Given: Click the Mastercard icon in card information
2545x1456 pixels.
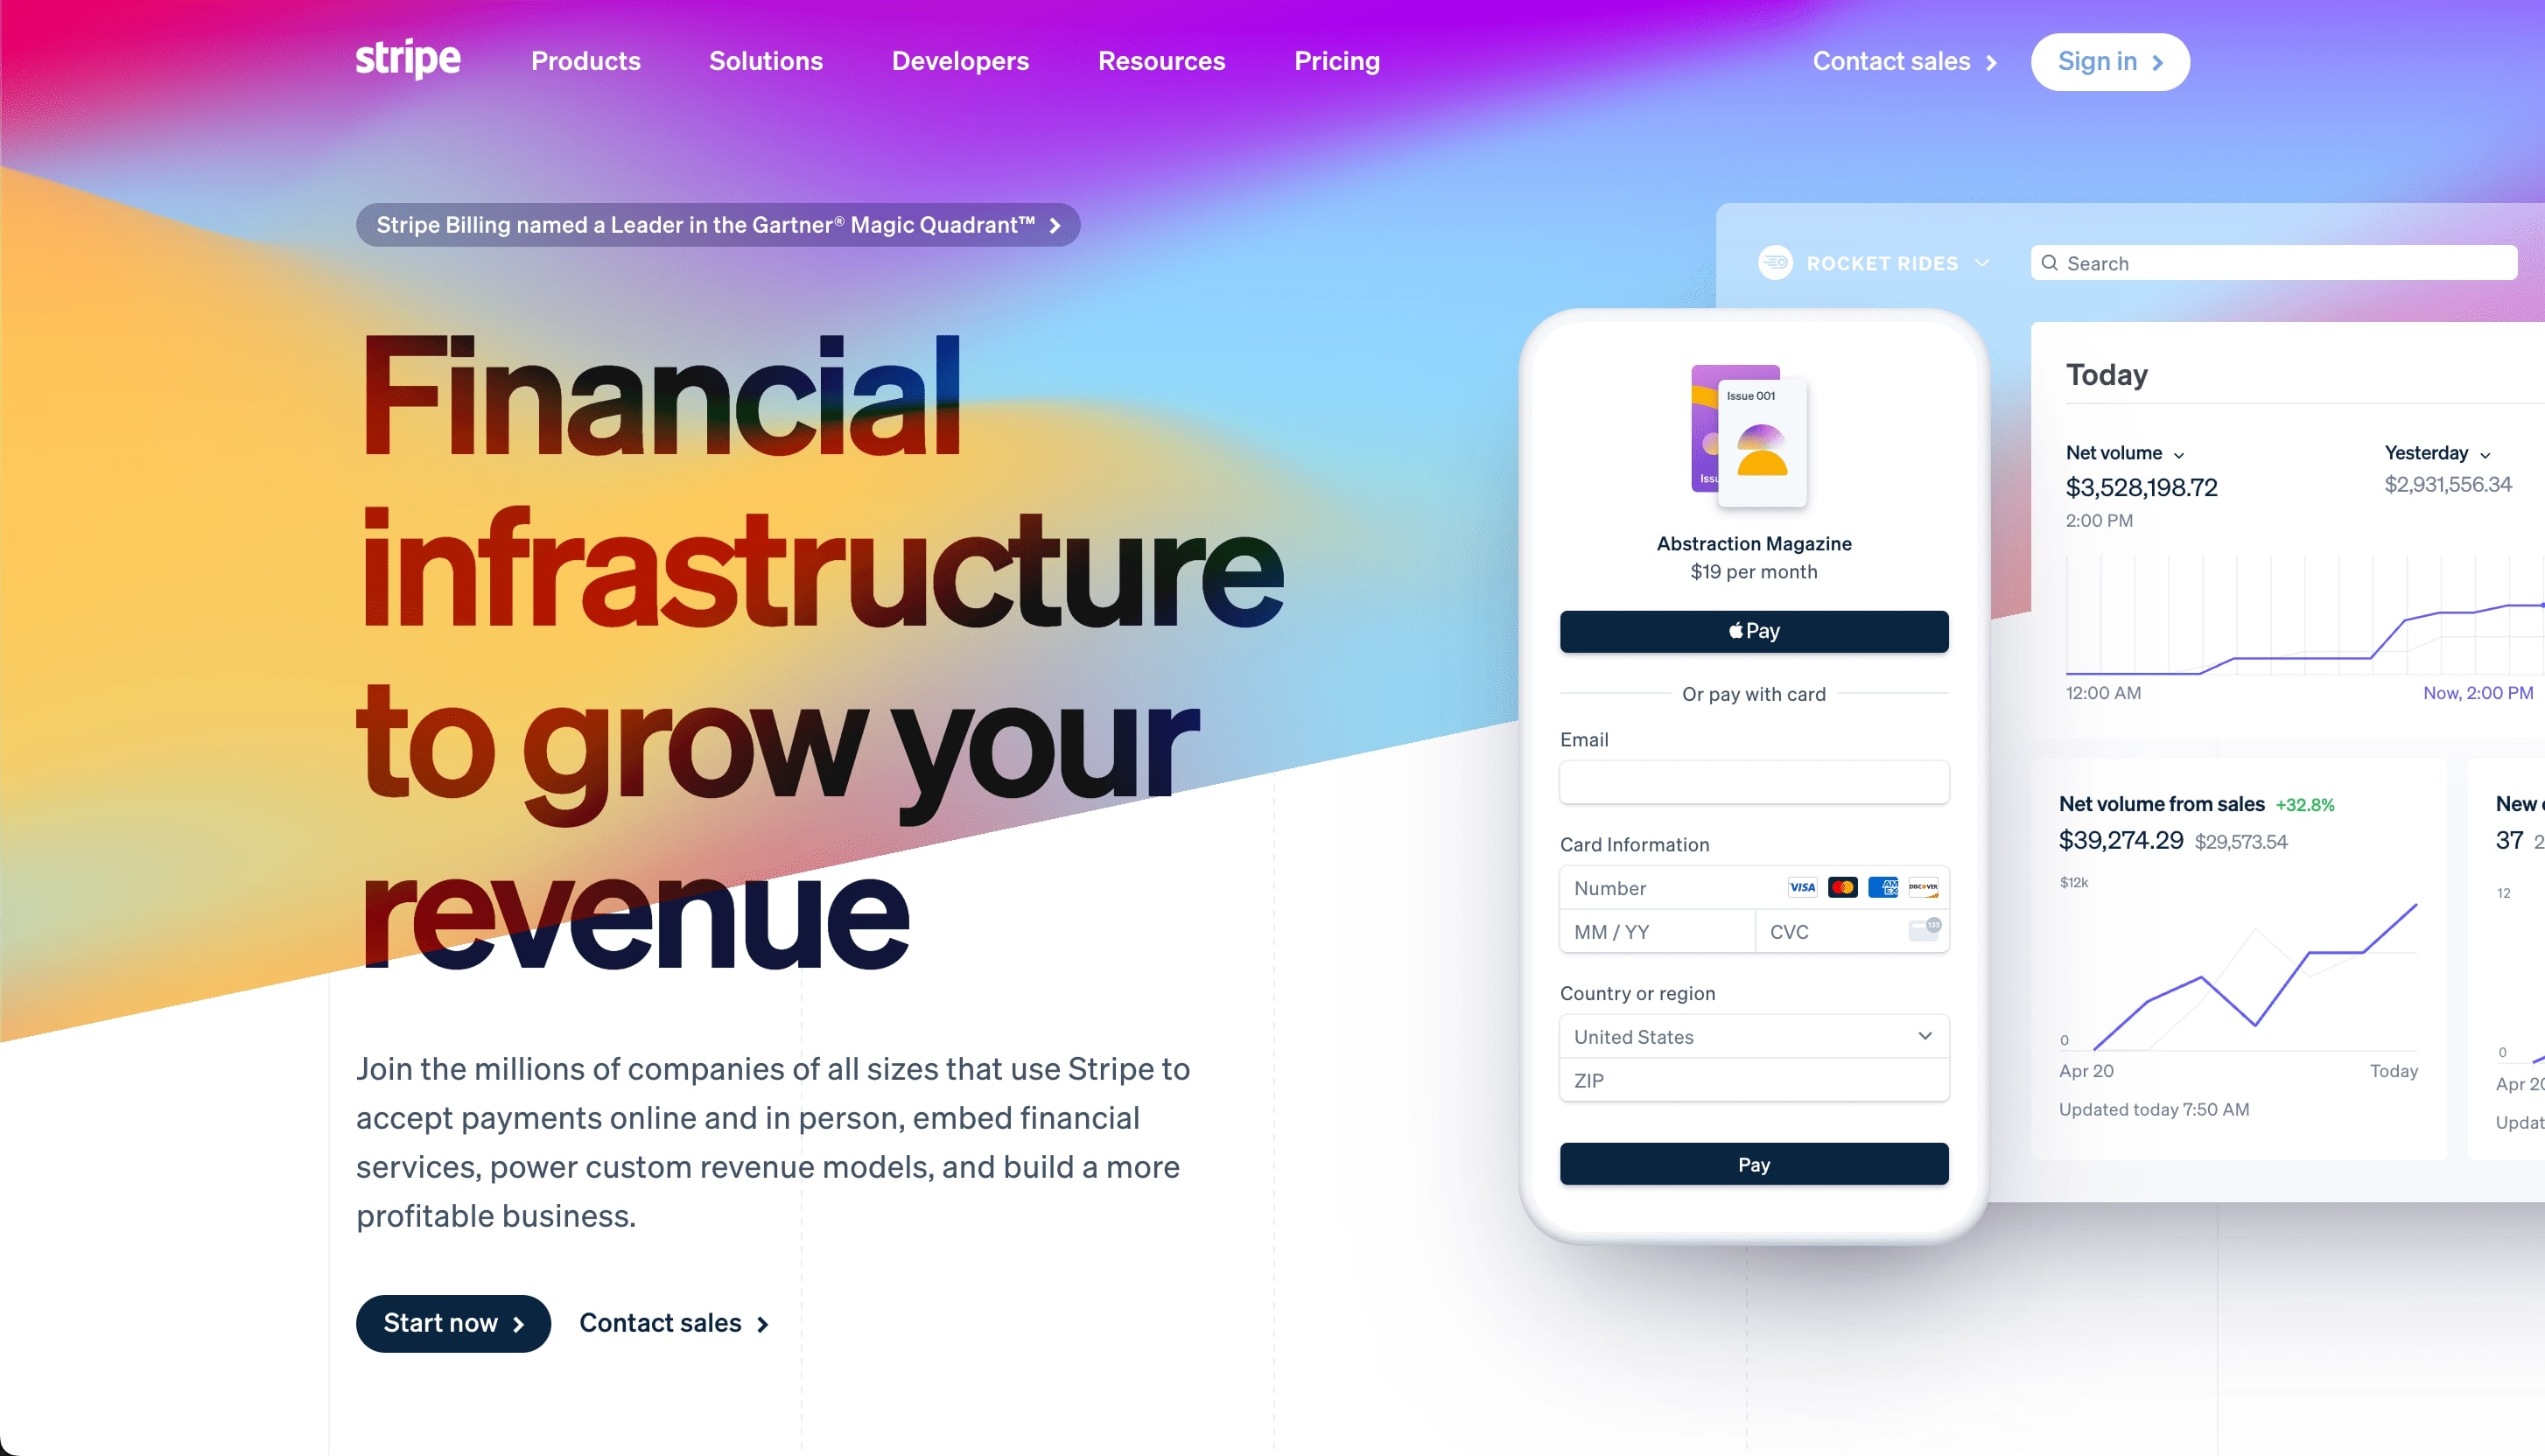Looking at the screenshot, I should 1842,886.
